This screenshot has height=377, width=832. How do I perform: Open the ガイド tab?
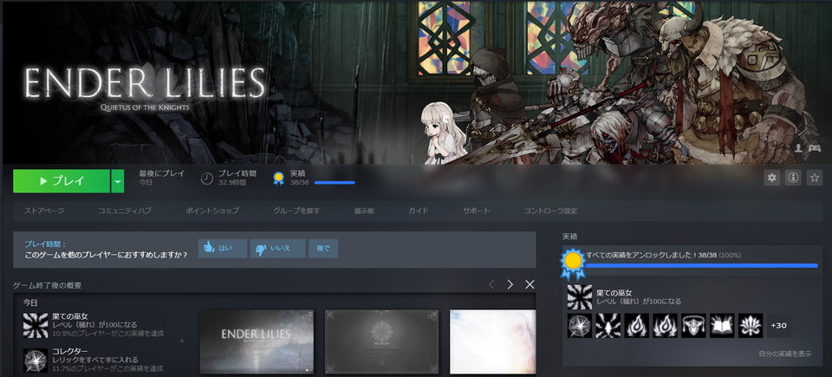[x=419, y=211]
